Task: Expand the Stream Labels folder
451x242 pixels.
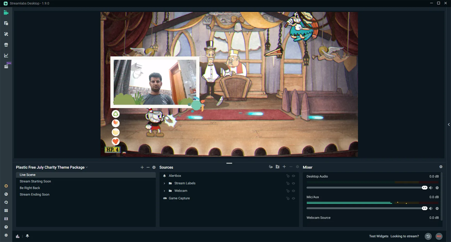Action: click(164, 183)
